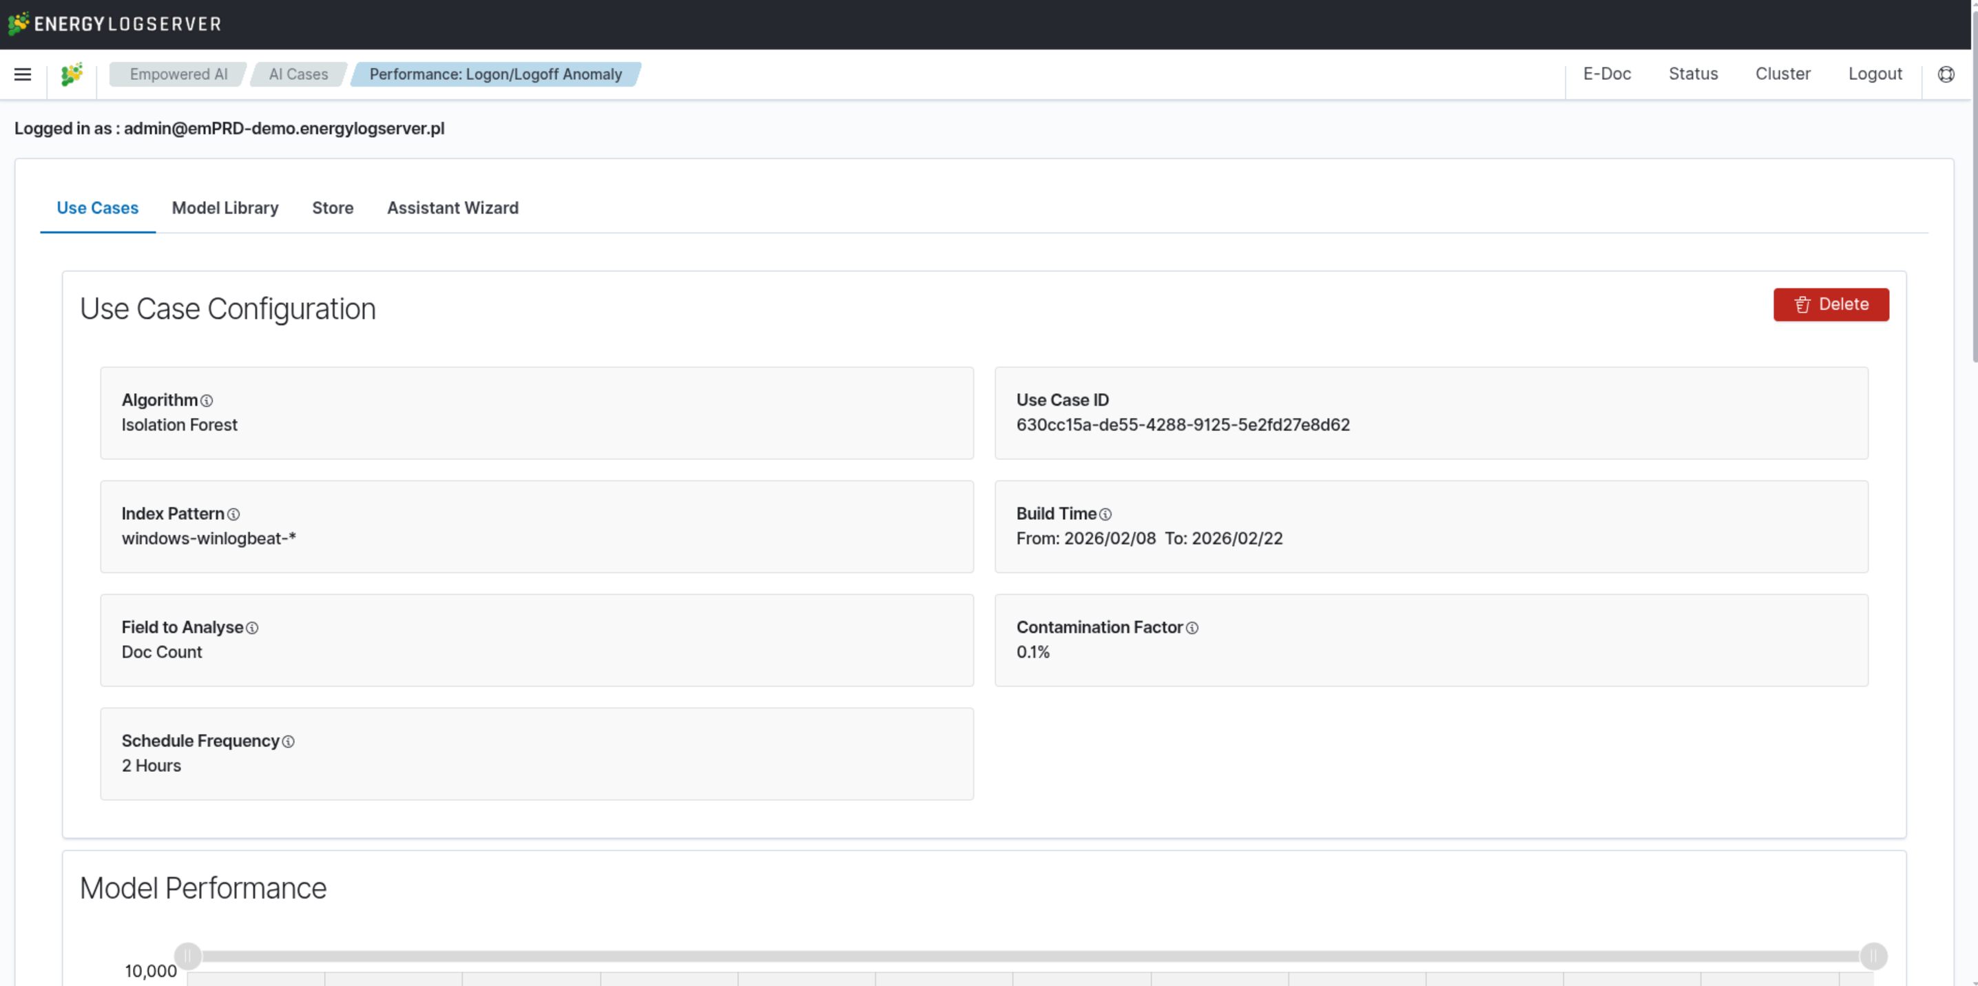The height and width of the screenshot is (986, 1978).
Task: Switch to the Model Library tab
Action: tap(225, 208)
